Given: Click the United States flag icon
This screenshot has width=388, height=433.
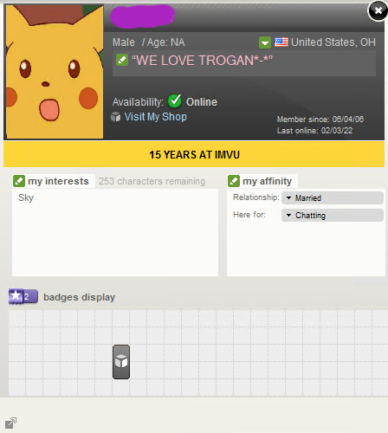Looking at the screenshot, I should (281, 42).
